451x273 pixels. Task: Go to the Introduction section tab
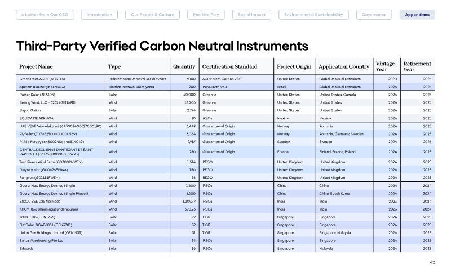point(99,15)
